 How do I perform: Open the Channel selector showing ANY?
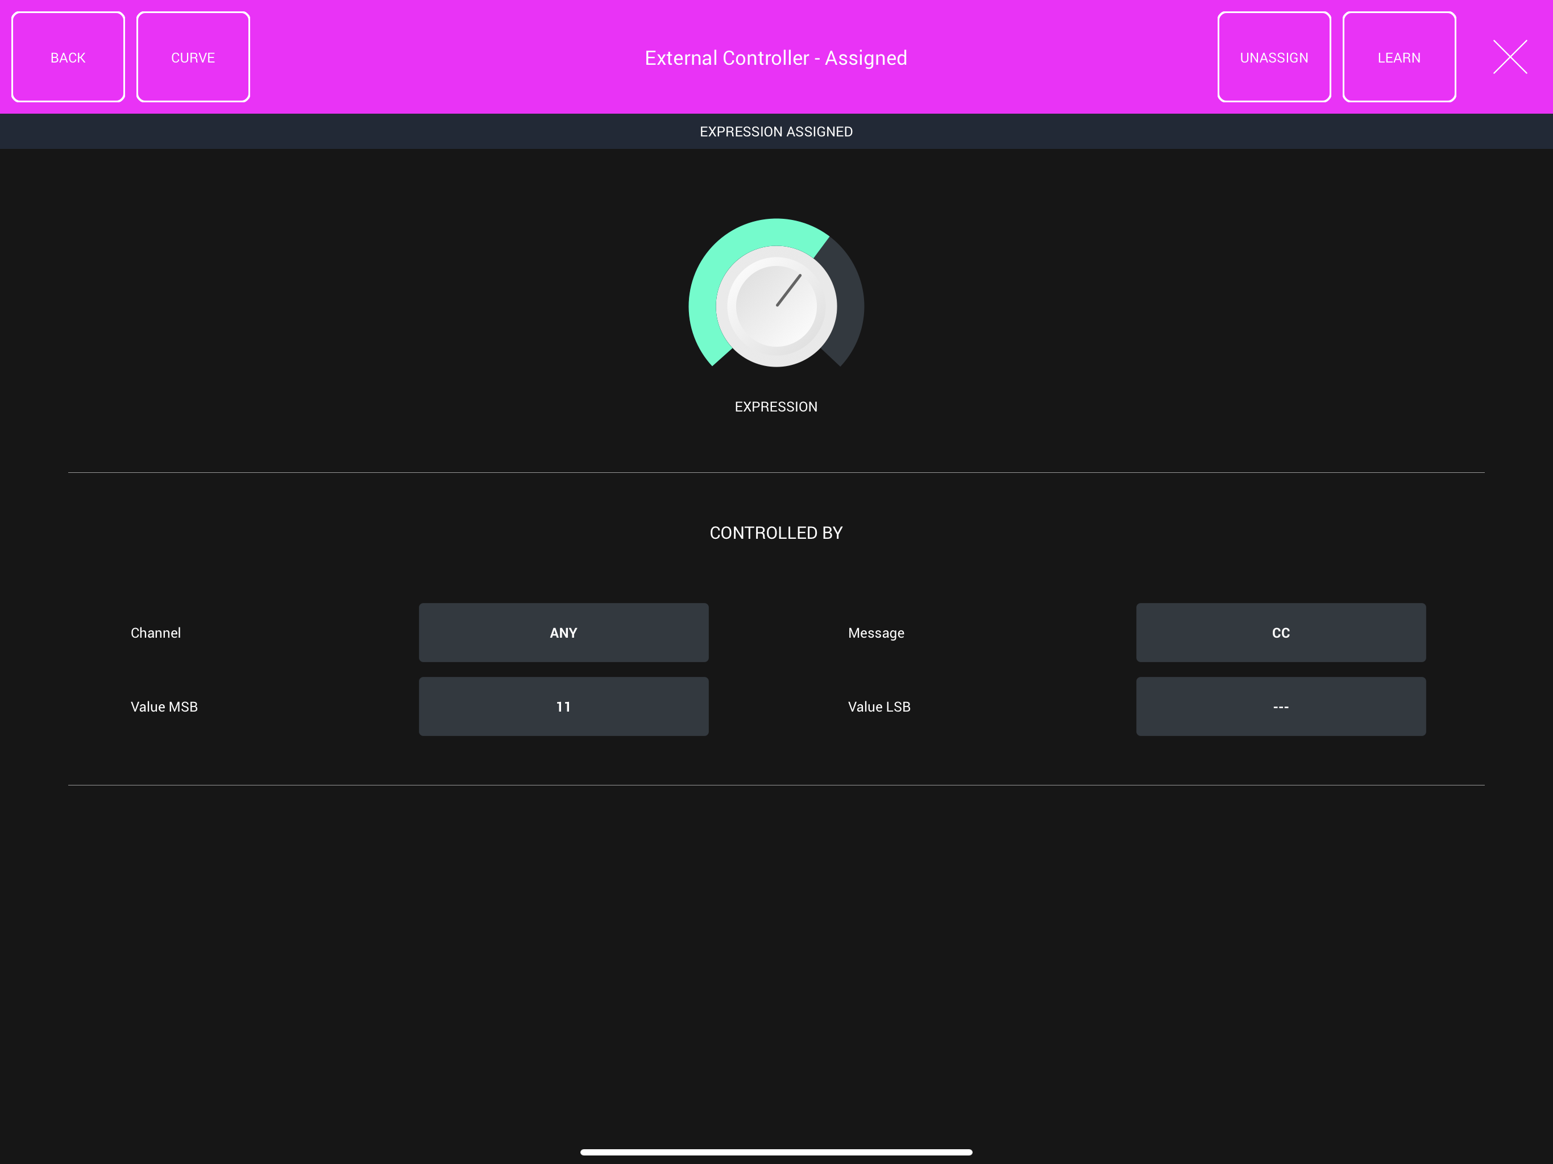(563, 632)
